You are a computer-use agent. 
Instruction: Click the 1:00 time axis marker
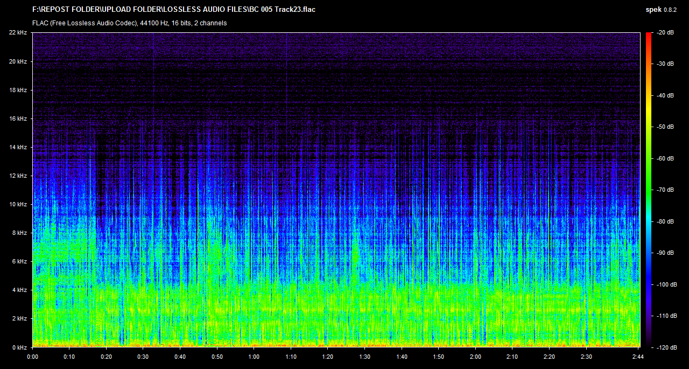click(254, 357)
